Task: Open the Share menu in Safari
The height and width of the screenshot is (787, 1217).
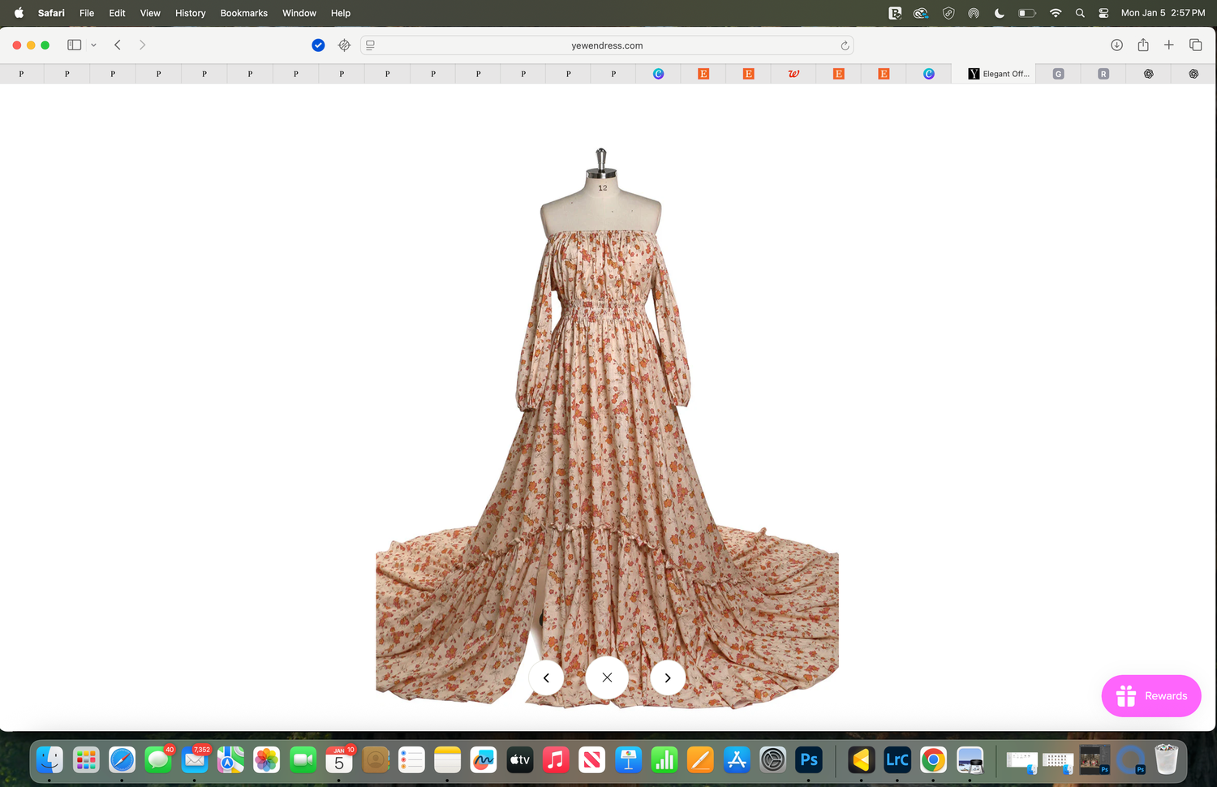Action: click(1142, 45)
